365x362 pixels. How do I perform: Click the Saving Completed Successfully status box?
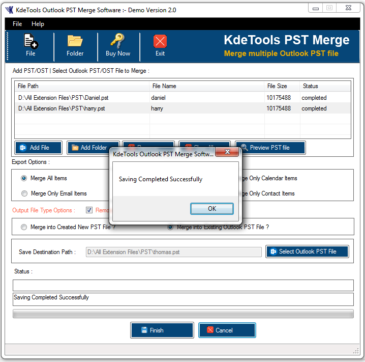click(183, 299)
